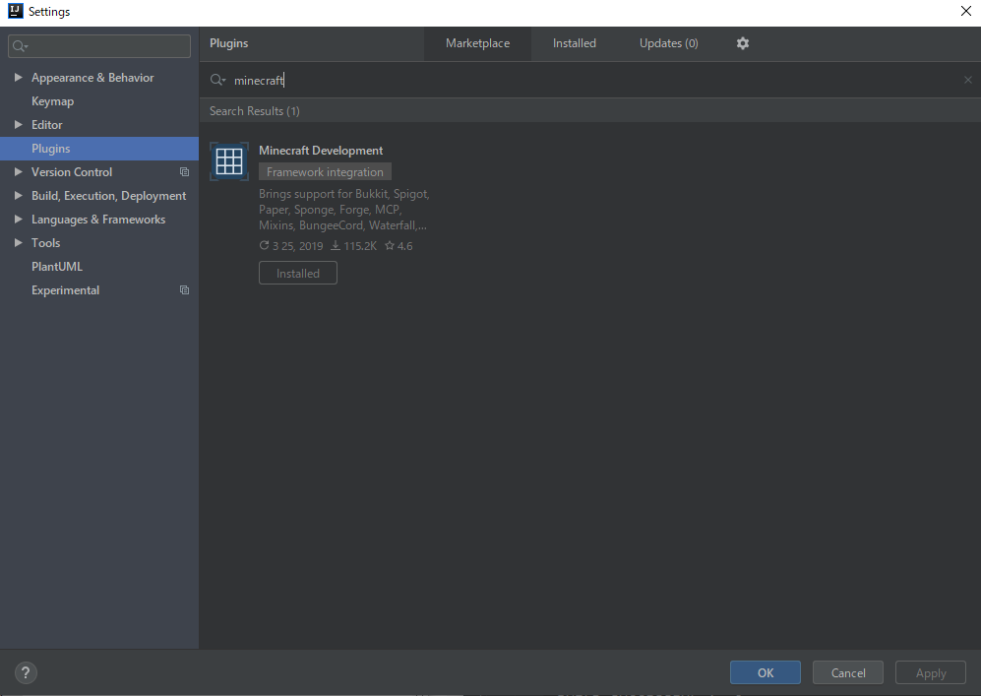Expand the Version Control node arrow
The image size is (981, 696).
click(18, 171)
